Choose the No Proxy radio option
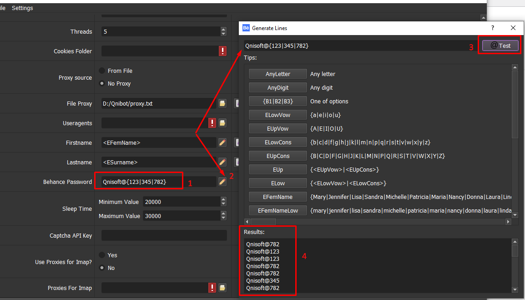 102,84
